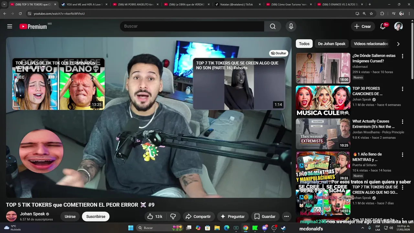Viewport: 414px width, 233px height.
Task: Open more actions ellipsis below video
Action: [x=286, y=216]
